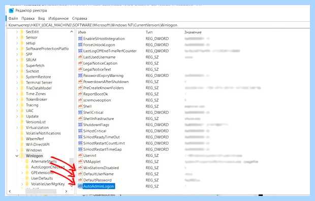Expand the GPExtensions subkey
This screenshot has width=315, height=201.
(22, 173)
